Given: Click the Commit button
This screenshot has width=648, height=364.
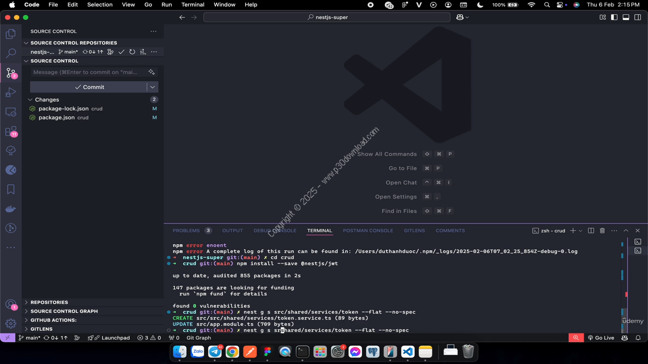Looking at the screenshot, I should [x=89, y=87].
